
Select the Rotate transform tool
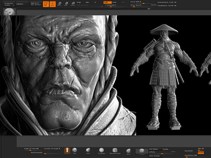coord(73,4)
